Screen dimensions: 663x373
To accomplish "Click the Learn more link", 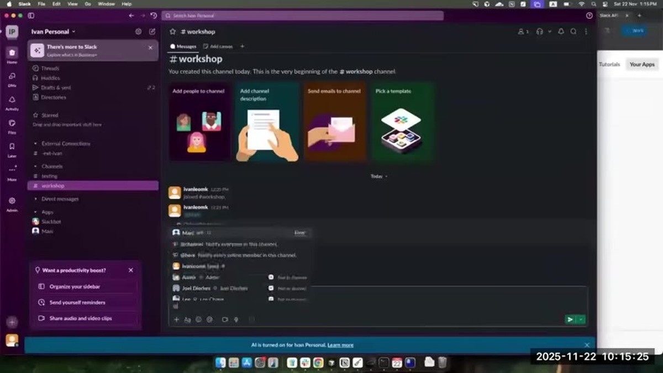I will tap(340, 345).
